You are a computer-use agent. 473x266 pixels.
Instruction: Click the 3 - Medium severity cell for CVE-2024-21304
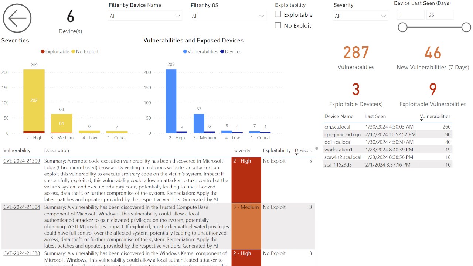[x=246, y=226]
